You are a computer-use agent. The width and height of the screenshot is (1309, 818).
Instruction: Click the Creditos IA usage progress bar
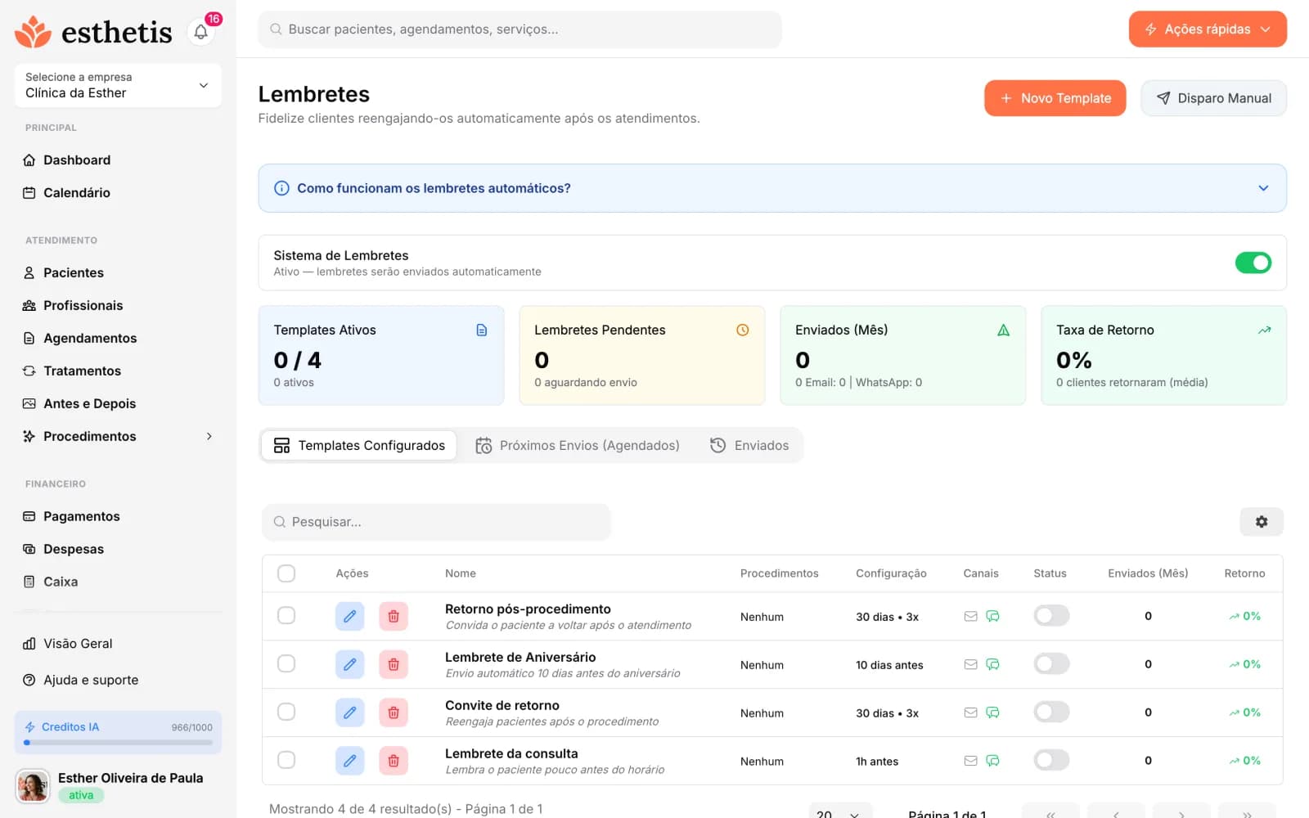point(118,743)
